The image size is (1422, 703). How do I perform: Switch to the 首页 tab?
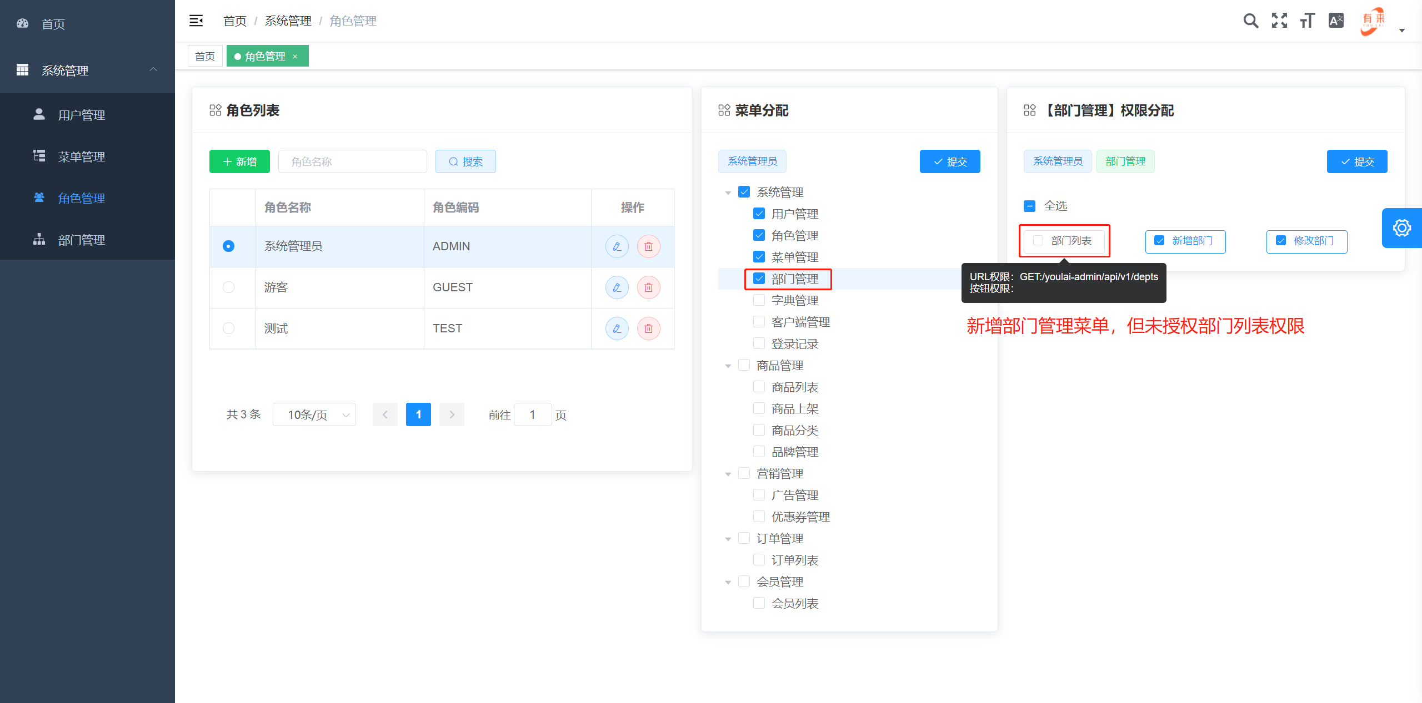point(204,55)
